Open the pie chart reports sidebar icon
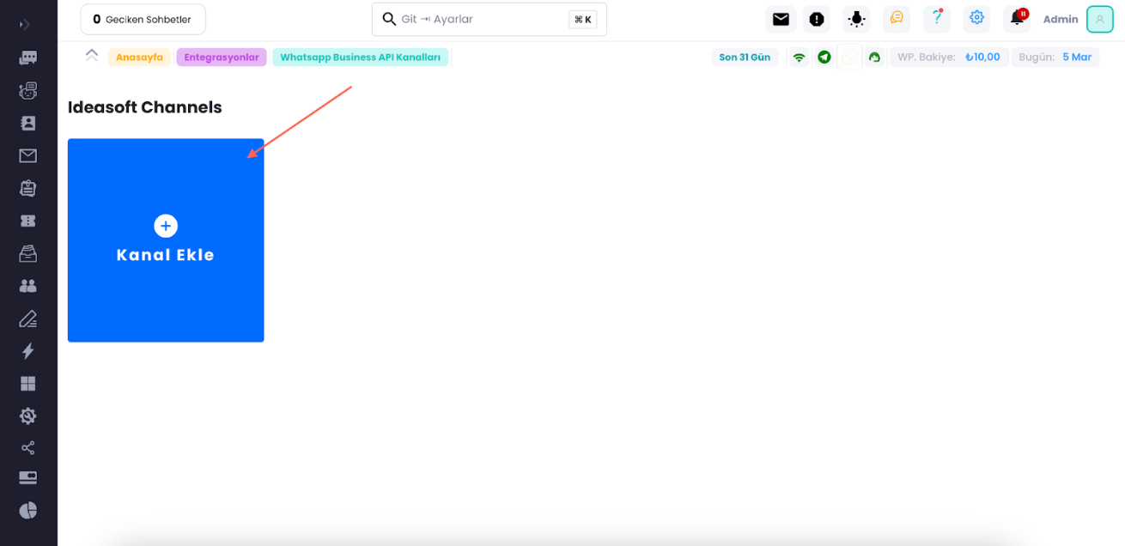 click(28, 510)
